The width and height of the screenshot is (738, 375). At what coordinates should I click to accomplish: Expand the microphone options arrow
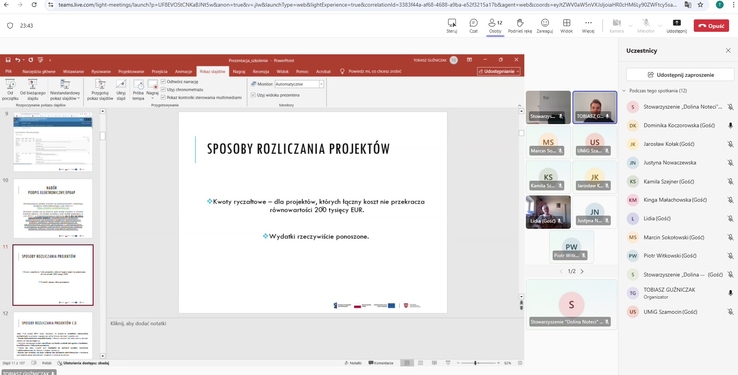660,26
